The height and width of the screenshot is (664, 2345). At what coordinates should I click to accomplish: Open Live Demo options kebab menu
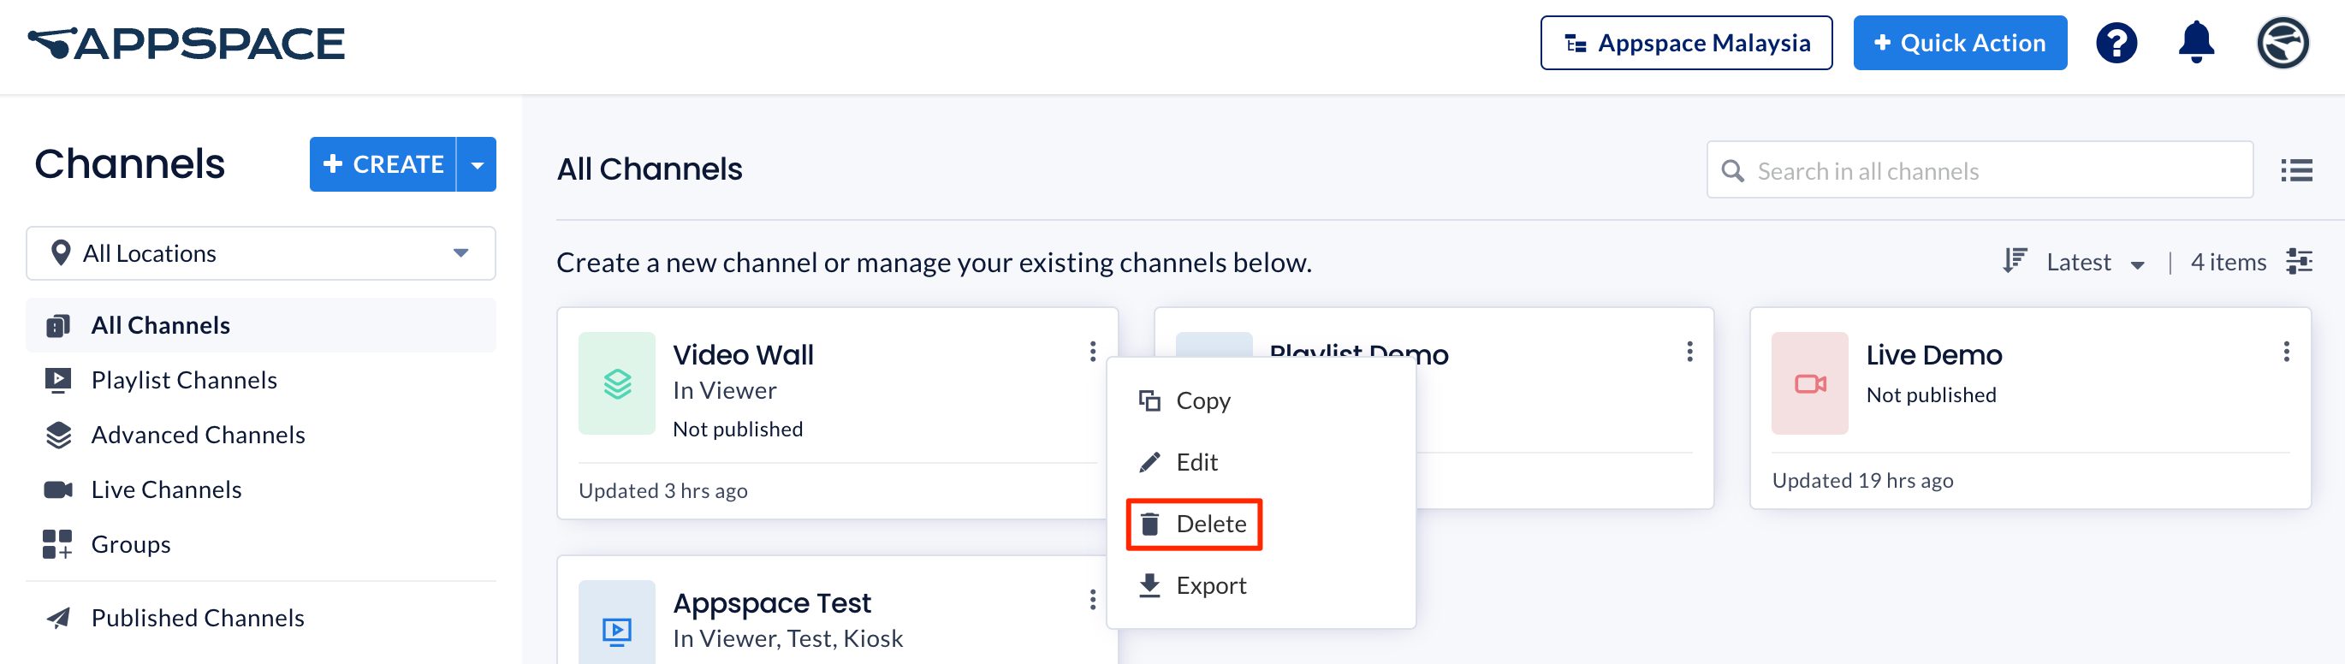click(2286, 352)
